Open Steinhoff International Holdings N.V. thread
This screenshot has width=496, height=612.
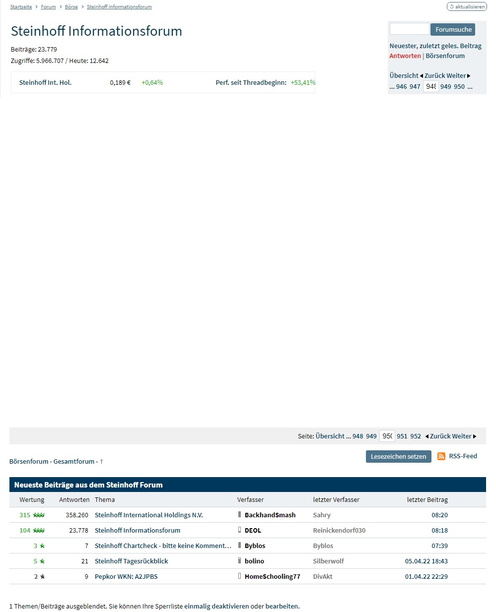click(x=149, y=515)
